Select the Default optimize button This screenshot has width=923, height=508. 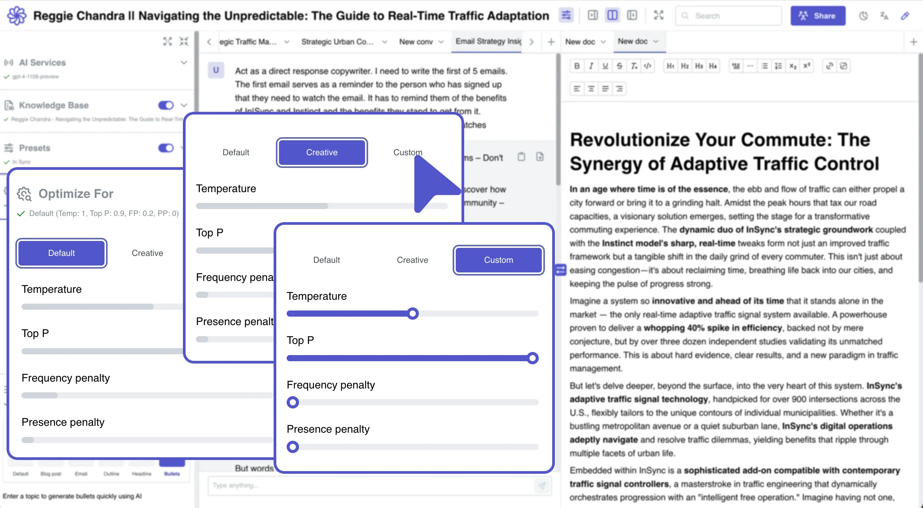(61, 253)
